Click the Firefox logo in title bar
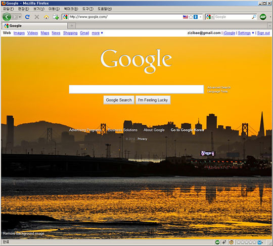The image size is (273, 246). click(4, 3)
